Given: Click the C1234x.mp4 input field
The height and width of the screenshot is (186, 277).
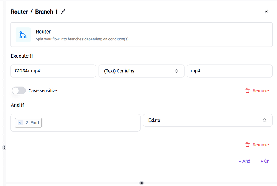Looking at the screenshot, I should pos(53,71).
